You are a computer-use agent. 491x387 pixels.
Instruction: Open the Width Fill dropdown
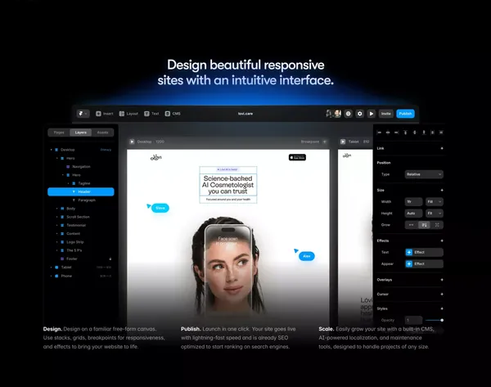pos(434,201)
